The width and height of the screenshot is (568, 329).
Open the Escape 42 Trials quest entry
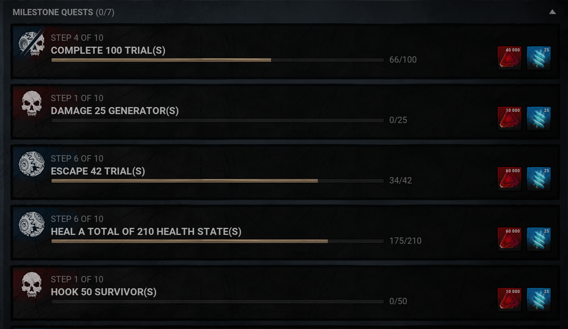tap(222, 172)
